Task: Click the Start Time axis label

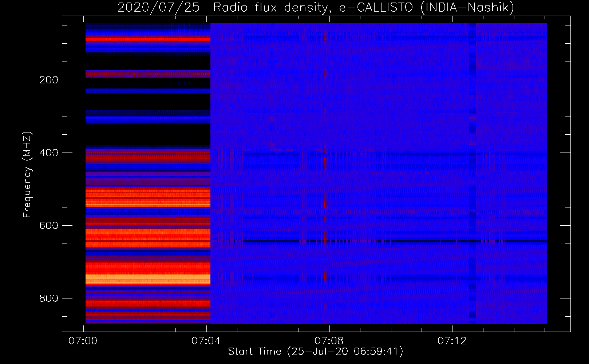Action: 315,352
